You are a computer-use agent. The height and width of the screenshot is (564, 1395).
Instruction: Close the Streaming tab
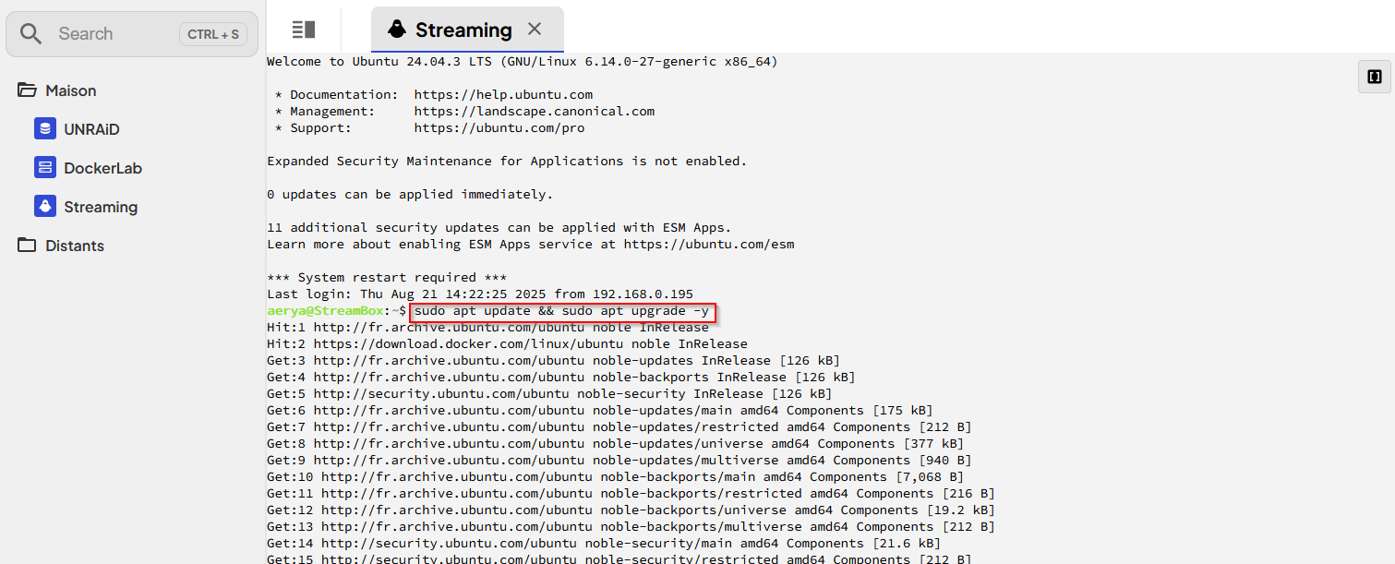click(x=535, y=30)
